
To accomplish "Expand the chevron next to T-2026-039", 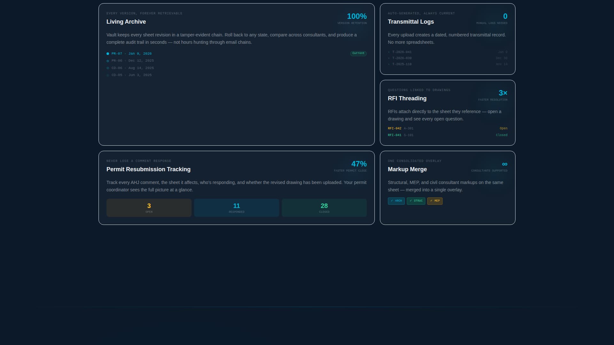I will click(x=389, y=58).
